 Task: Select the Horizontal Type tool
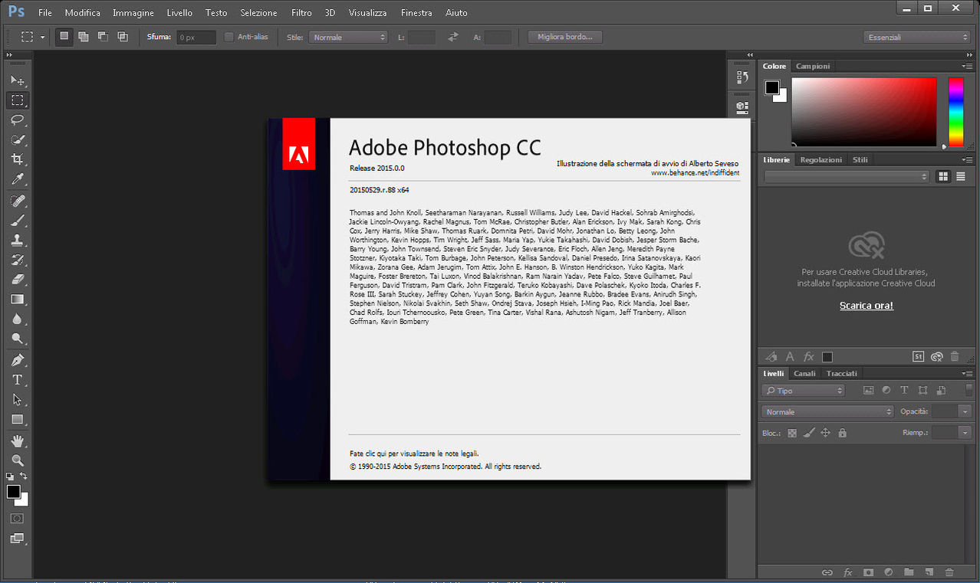pos(17,380)
